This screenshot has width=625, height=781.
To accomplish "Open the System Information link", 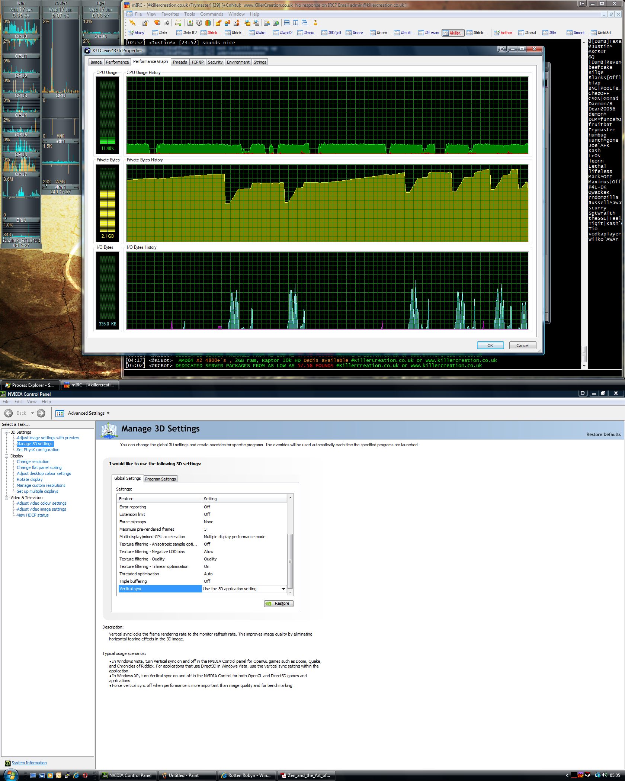I will (29, 763).
